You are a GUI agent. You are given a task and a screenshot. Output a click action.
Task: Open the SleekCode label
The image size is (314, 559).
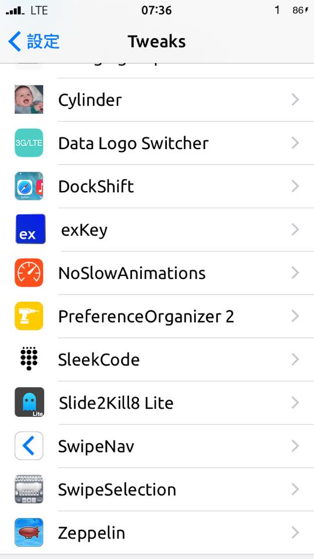[x=99, y=360]
